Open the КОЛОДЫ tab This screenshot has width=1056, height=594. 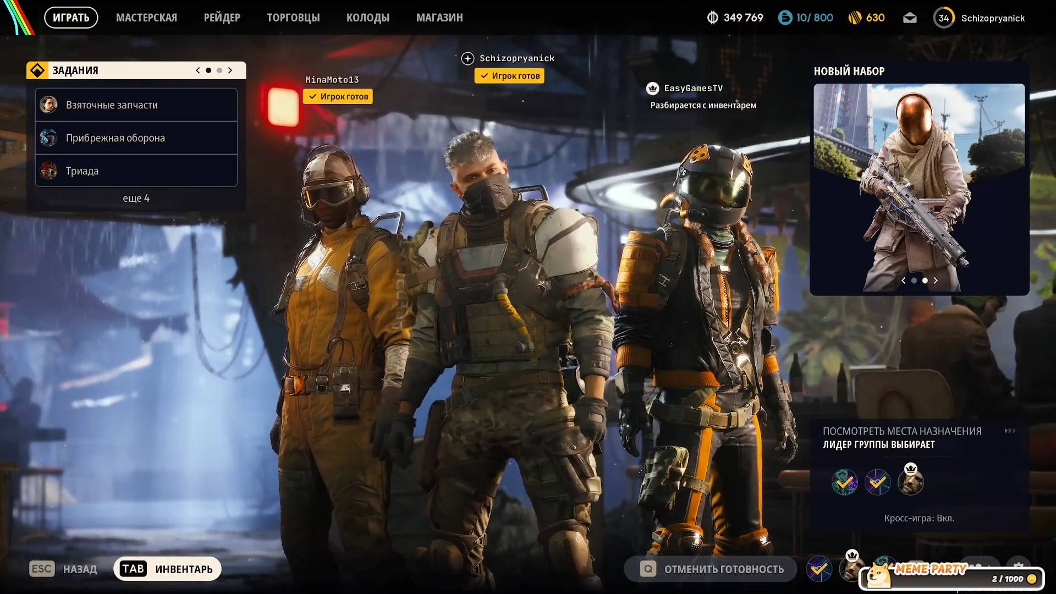[x=368, y=18]
